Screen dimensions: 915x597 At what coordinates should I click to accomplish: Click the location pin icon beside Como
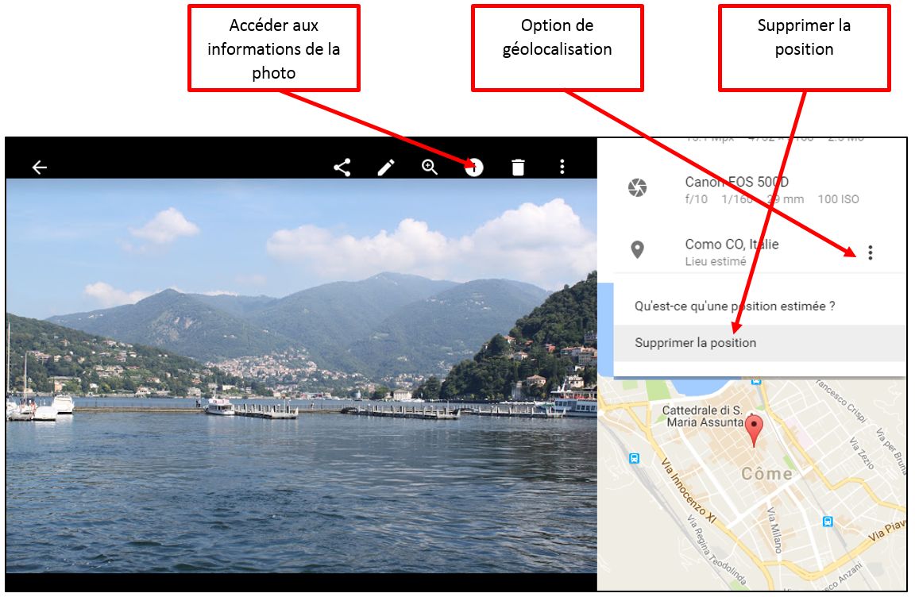point(637,250)
